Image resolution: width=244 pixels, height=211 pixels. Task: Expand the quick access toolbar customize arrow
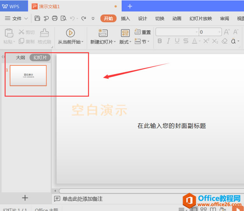point(93,18)
